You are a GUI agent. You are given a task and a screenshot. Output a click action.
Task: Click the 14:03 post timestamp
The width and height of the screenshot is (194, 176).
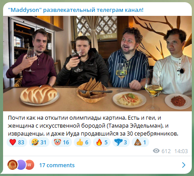tap(181, 151)
